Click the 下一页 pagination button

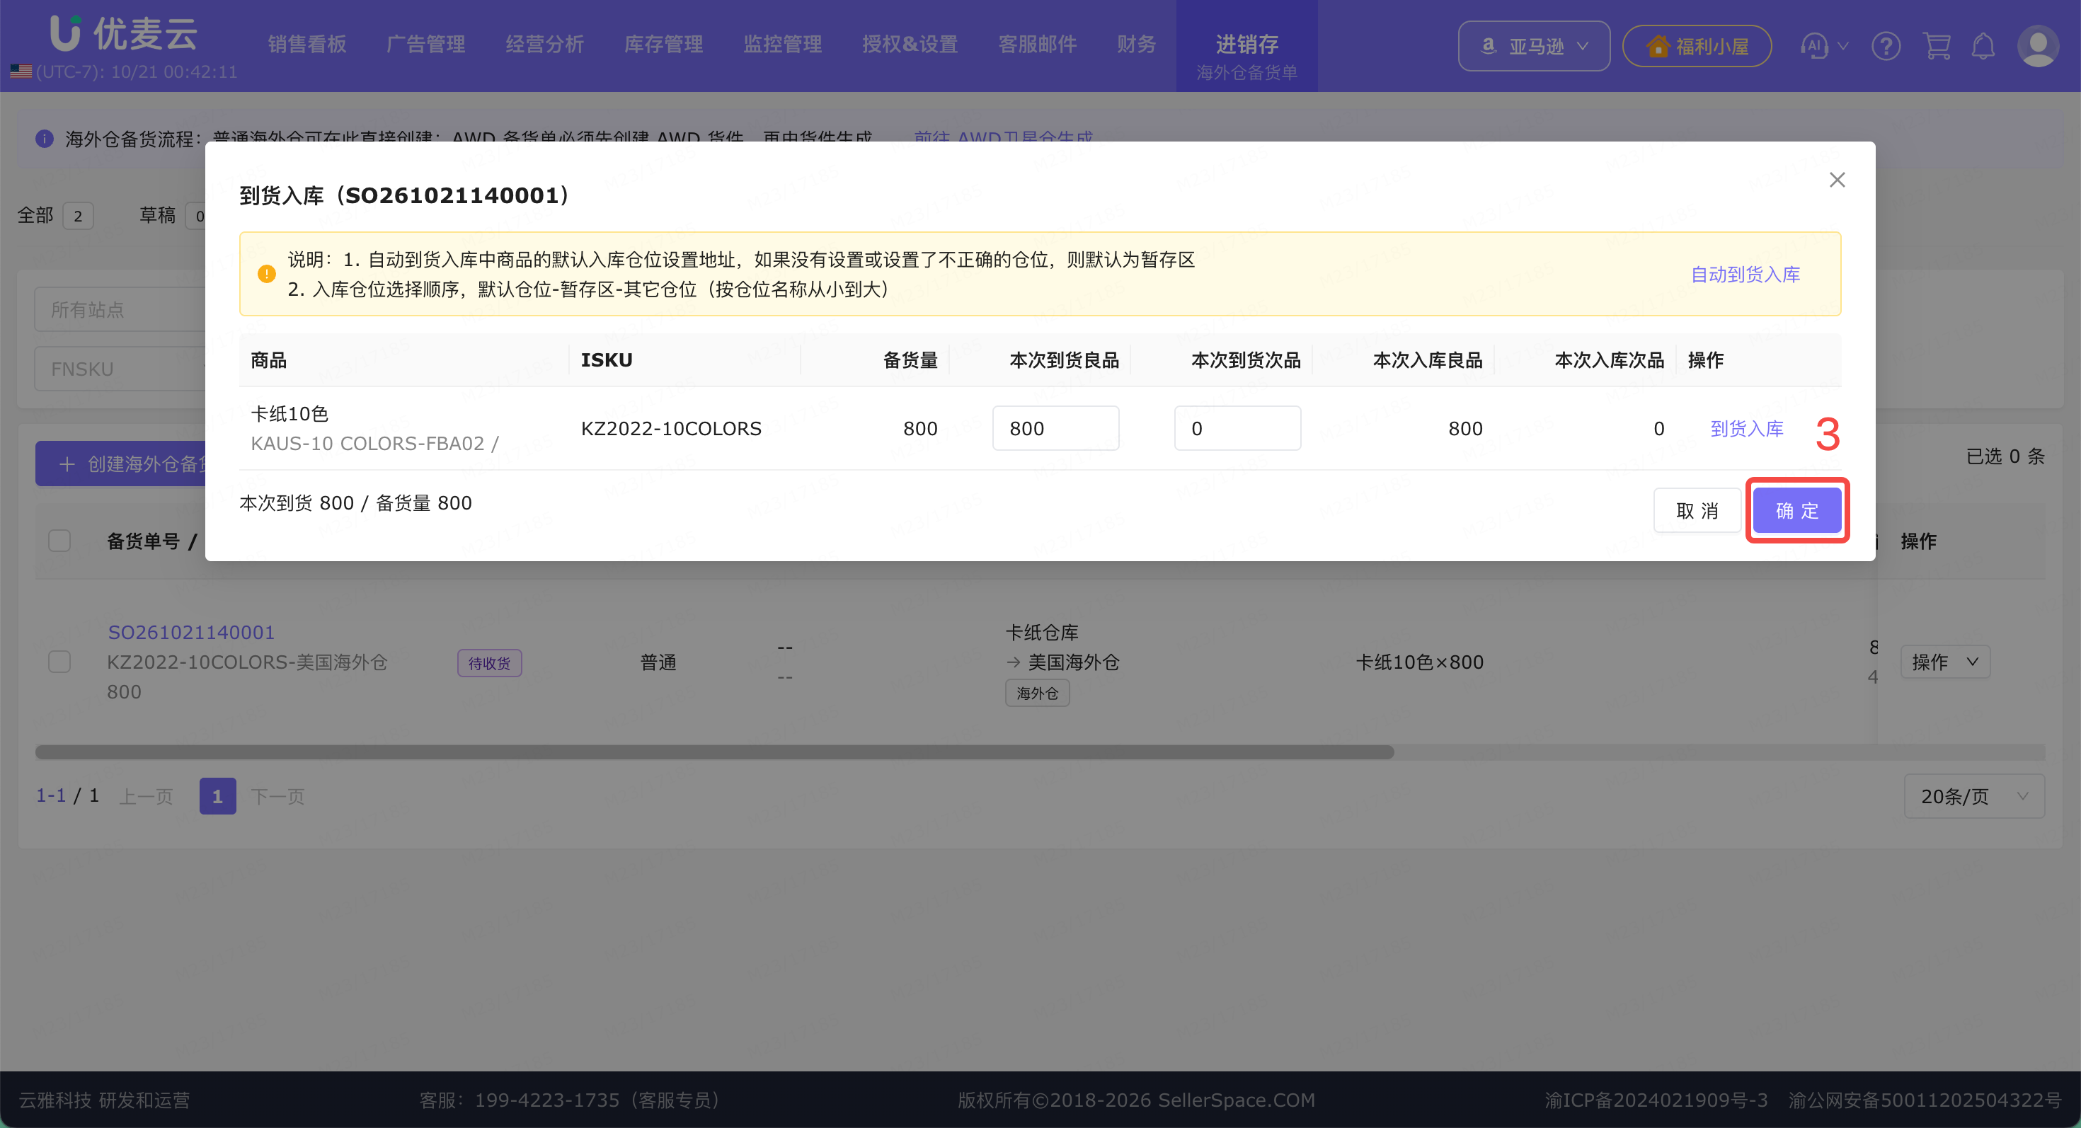(277, 796)
